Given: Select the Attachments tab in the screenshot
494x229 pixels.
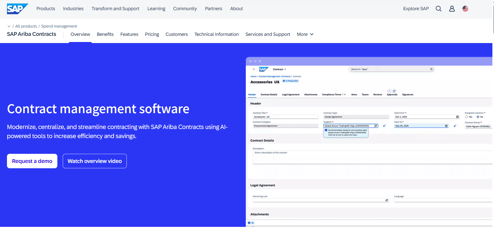Looking at the screenshot, I should 311,95.
